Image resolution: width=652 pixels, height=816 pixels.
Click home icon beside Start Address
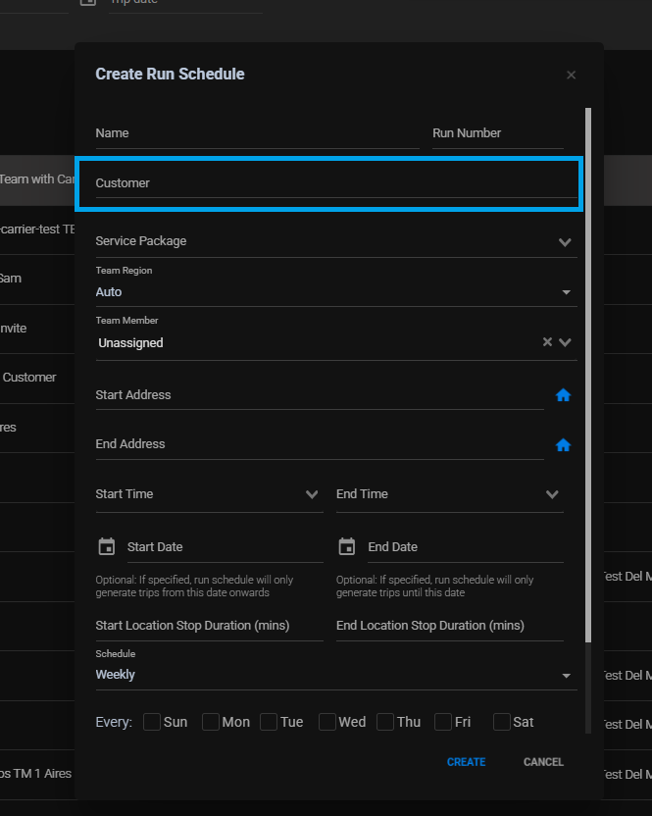[x=563, y=395]
